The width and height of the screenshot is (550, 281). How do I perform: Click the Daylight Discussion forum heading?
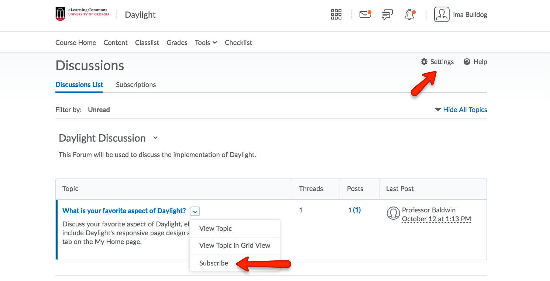click(x=102, y=138)
